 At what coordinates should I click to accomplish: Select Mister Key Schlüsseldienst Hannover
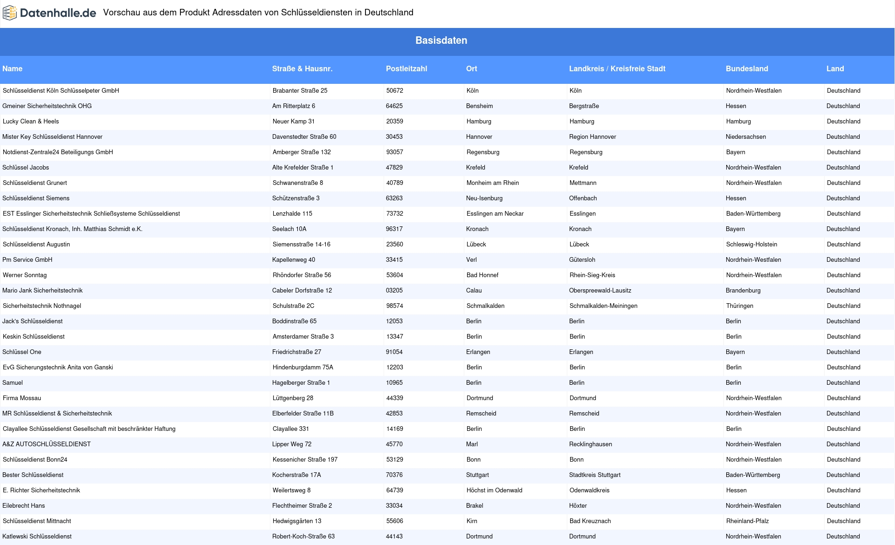click(x=52, y=137)
